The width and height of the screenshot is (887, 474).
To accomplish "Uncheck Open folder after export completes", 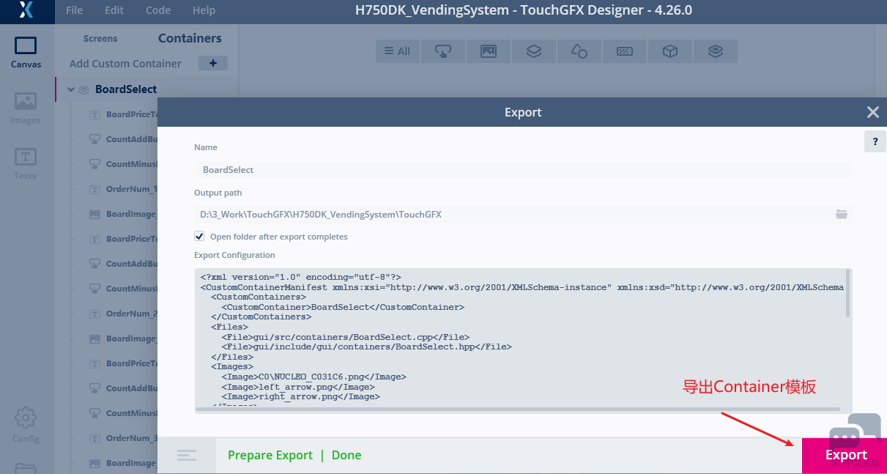I will (199, 236).
